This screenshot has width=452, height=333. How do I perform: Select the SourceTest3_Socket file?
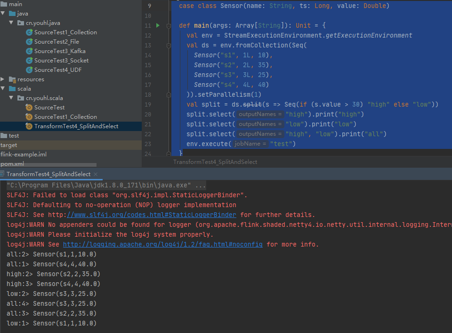[61, 61]
